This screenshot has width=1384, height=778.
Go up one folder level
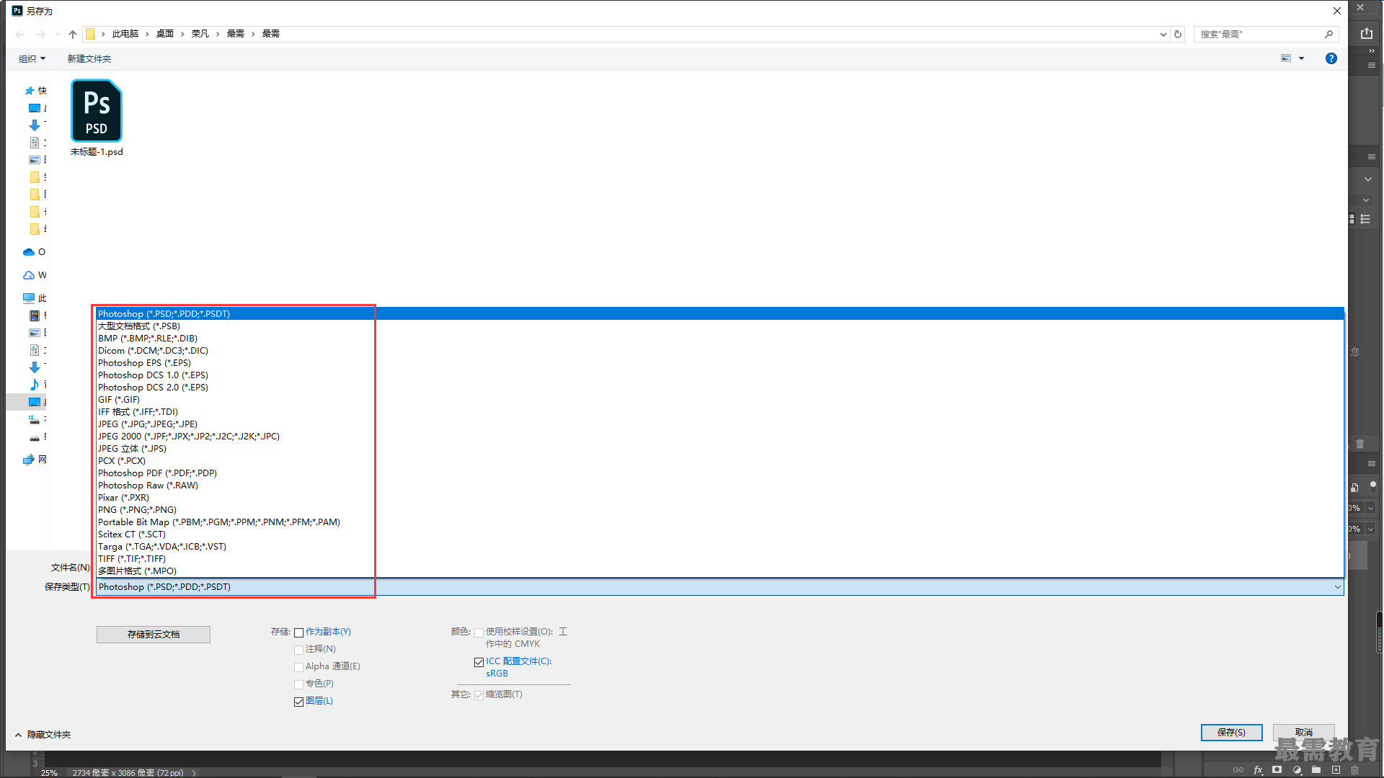tap(73, 34)
